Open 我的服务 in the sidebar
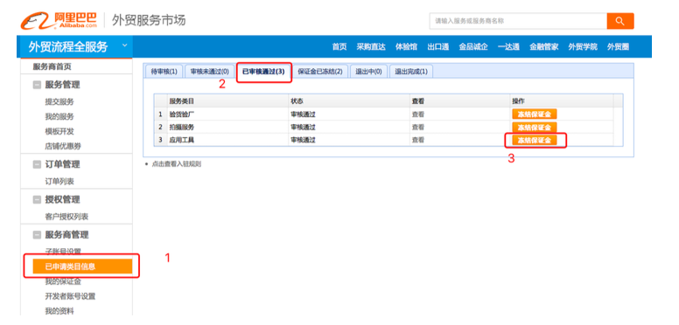 click(59, 117)
